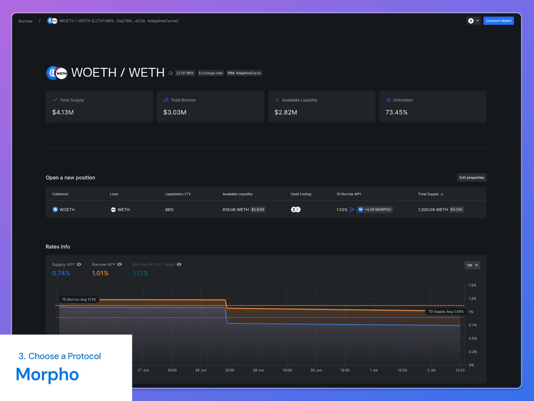Click the +5.29 MORPHO rewards badge
The image size is (534, 401).
pos(375,210)
